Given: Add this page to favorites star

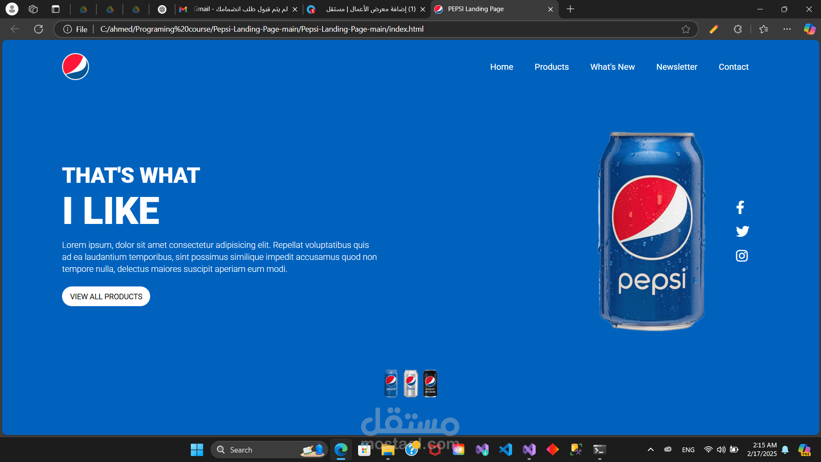Looking at the screenshot, I should (x=686, y=29).
